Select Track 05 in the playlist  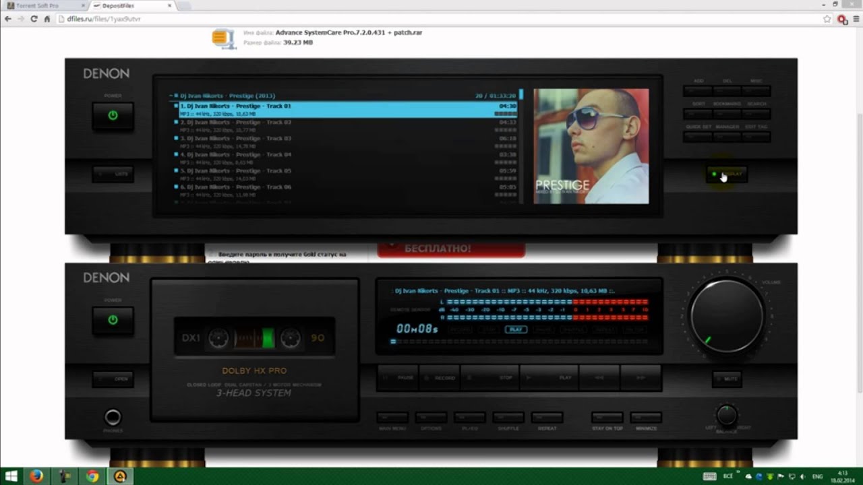(345, 174)
